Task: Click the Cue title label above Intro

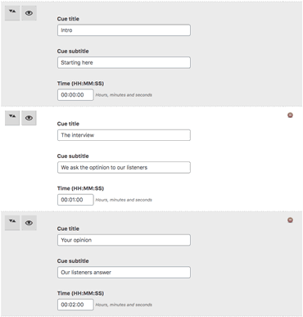Action: pyautogui.click(x=68, y=19)
